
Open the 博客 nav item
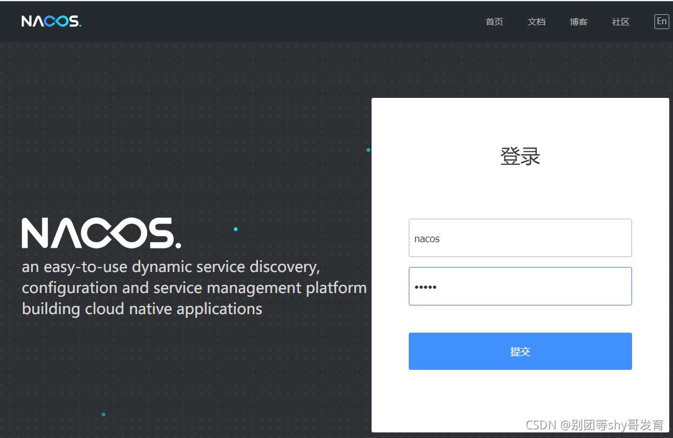[x=578, y=22]
